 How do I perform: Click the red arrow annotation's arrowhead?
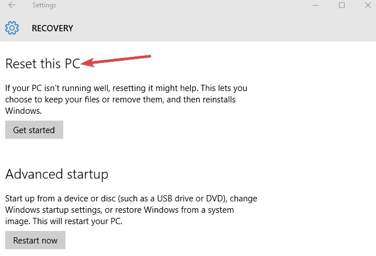pos(85,64)
